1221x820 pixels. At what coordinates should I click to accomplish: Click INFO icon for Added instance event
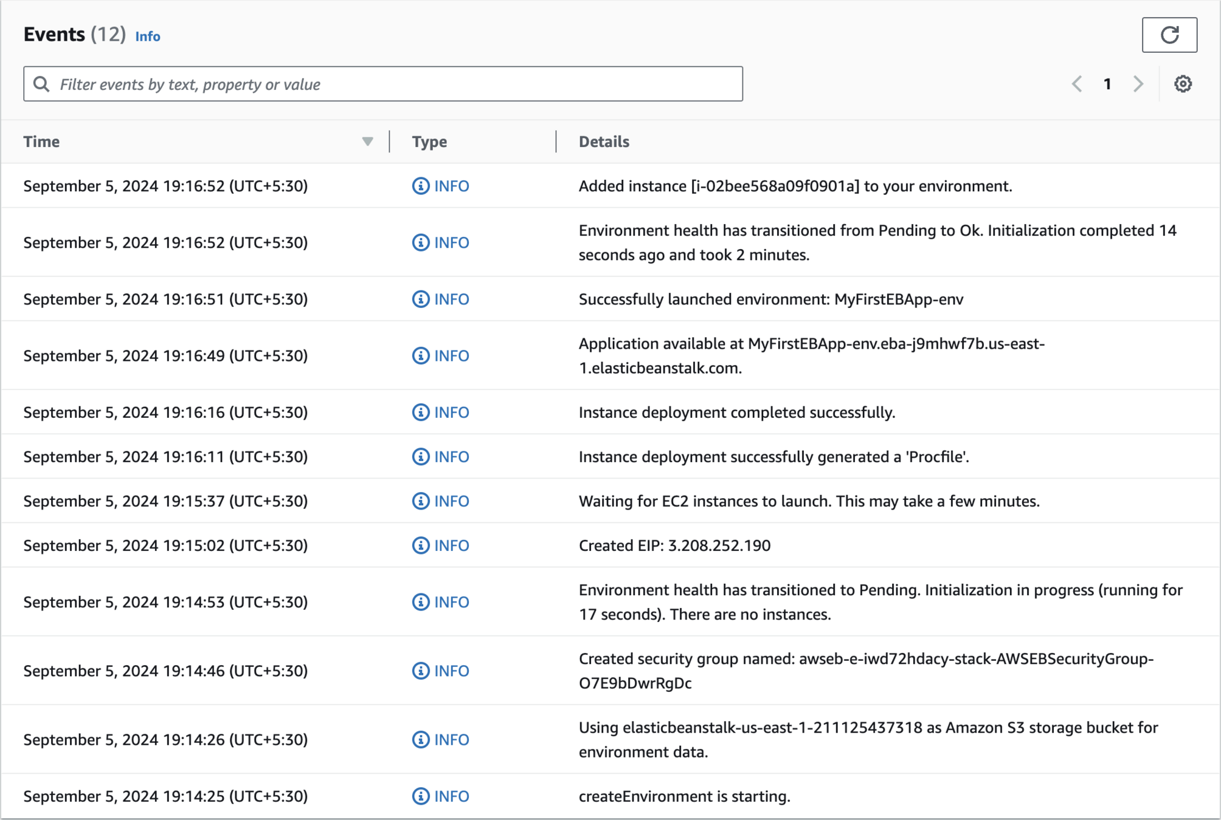(420, 186)
